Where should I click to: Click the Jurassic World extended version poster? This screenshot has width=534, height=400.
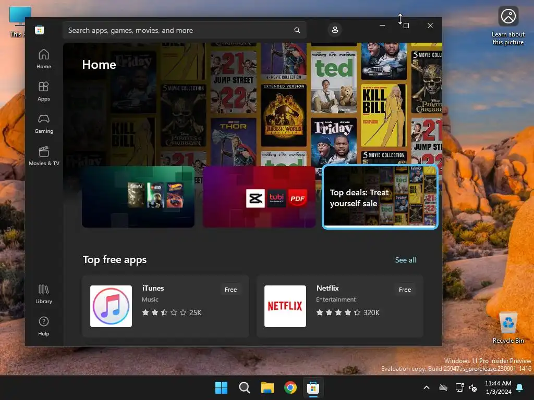click(284, 115)
